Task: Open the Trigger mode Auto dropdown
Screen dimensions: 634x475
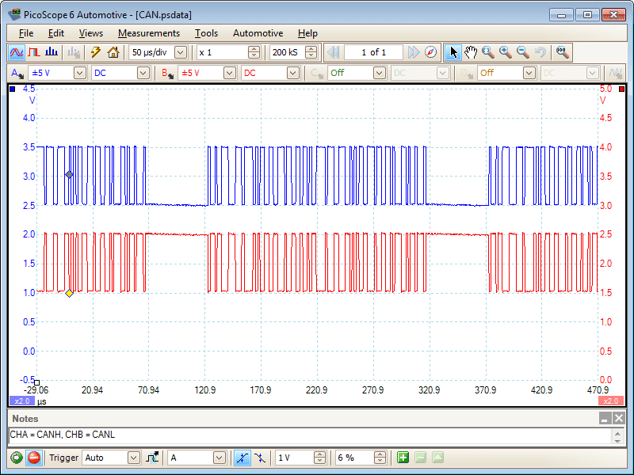Action: point(133,458)
